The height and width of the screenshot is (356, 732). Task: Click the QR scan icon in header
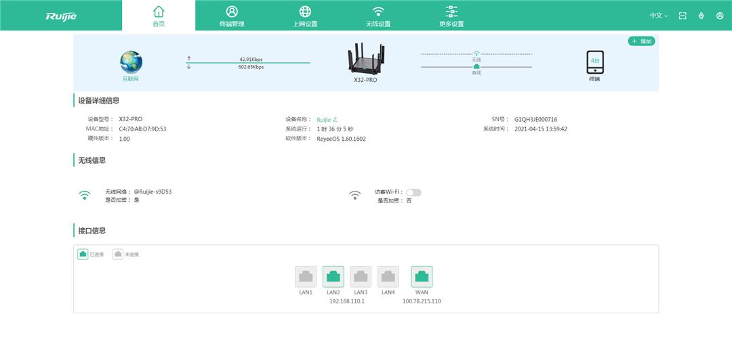point(683,16)
